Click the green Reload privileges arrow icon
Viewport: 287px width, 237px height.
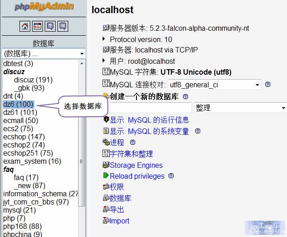(106, 175)
